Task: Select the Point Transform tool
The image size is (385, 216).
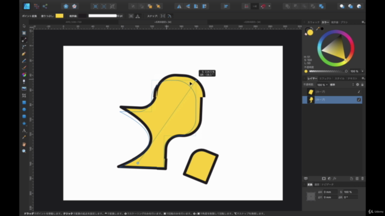Action: tap(24, 40)
